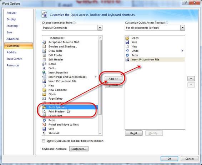This screenshot has height=165, width=202.
Task: Open the Trust Center category
Action: point(14,59)
